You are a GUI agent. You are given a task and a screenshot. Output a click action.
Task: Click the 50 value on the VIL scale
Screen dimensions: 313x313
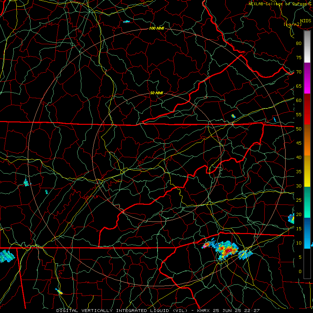pos(299,129)
